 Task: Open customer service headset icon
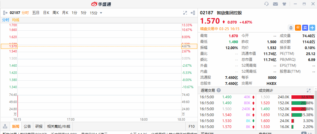coord(266,4)
